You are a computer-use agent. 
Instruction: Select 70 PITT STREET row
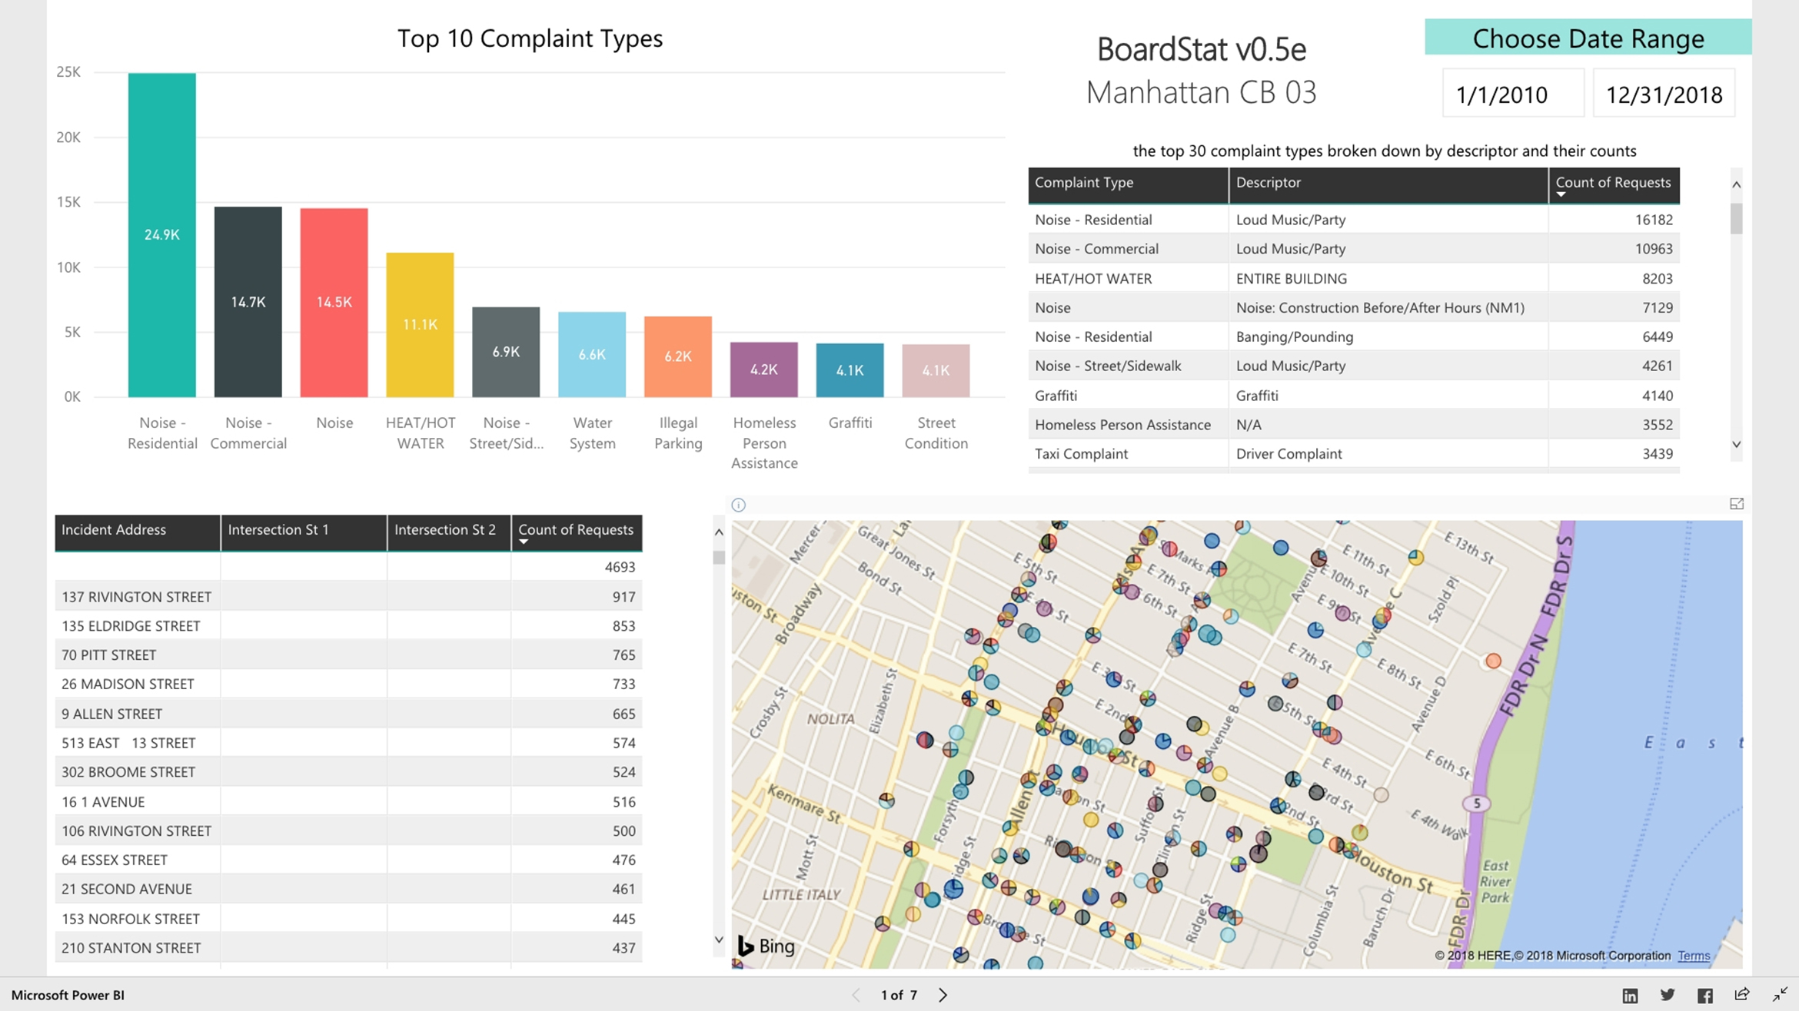coord(348,655)
